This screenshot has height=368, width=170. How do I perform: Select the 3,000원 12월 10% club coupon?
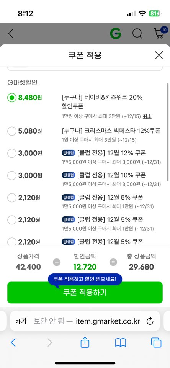tap(12, 175)
